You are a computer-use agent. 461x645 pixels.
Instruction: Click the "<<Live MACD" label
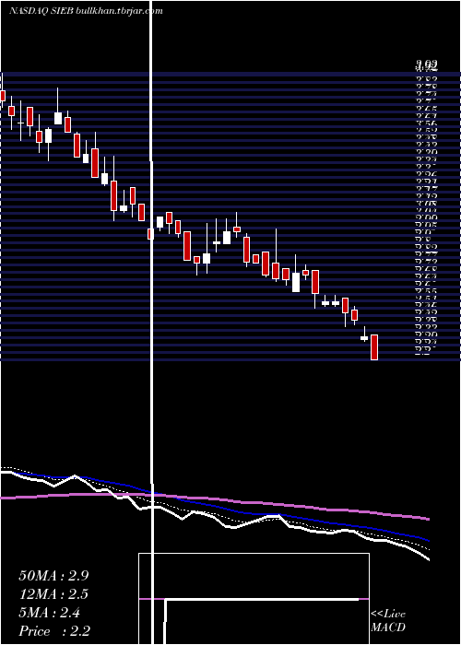(388, 621)
